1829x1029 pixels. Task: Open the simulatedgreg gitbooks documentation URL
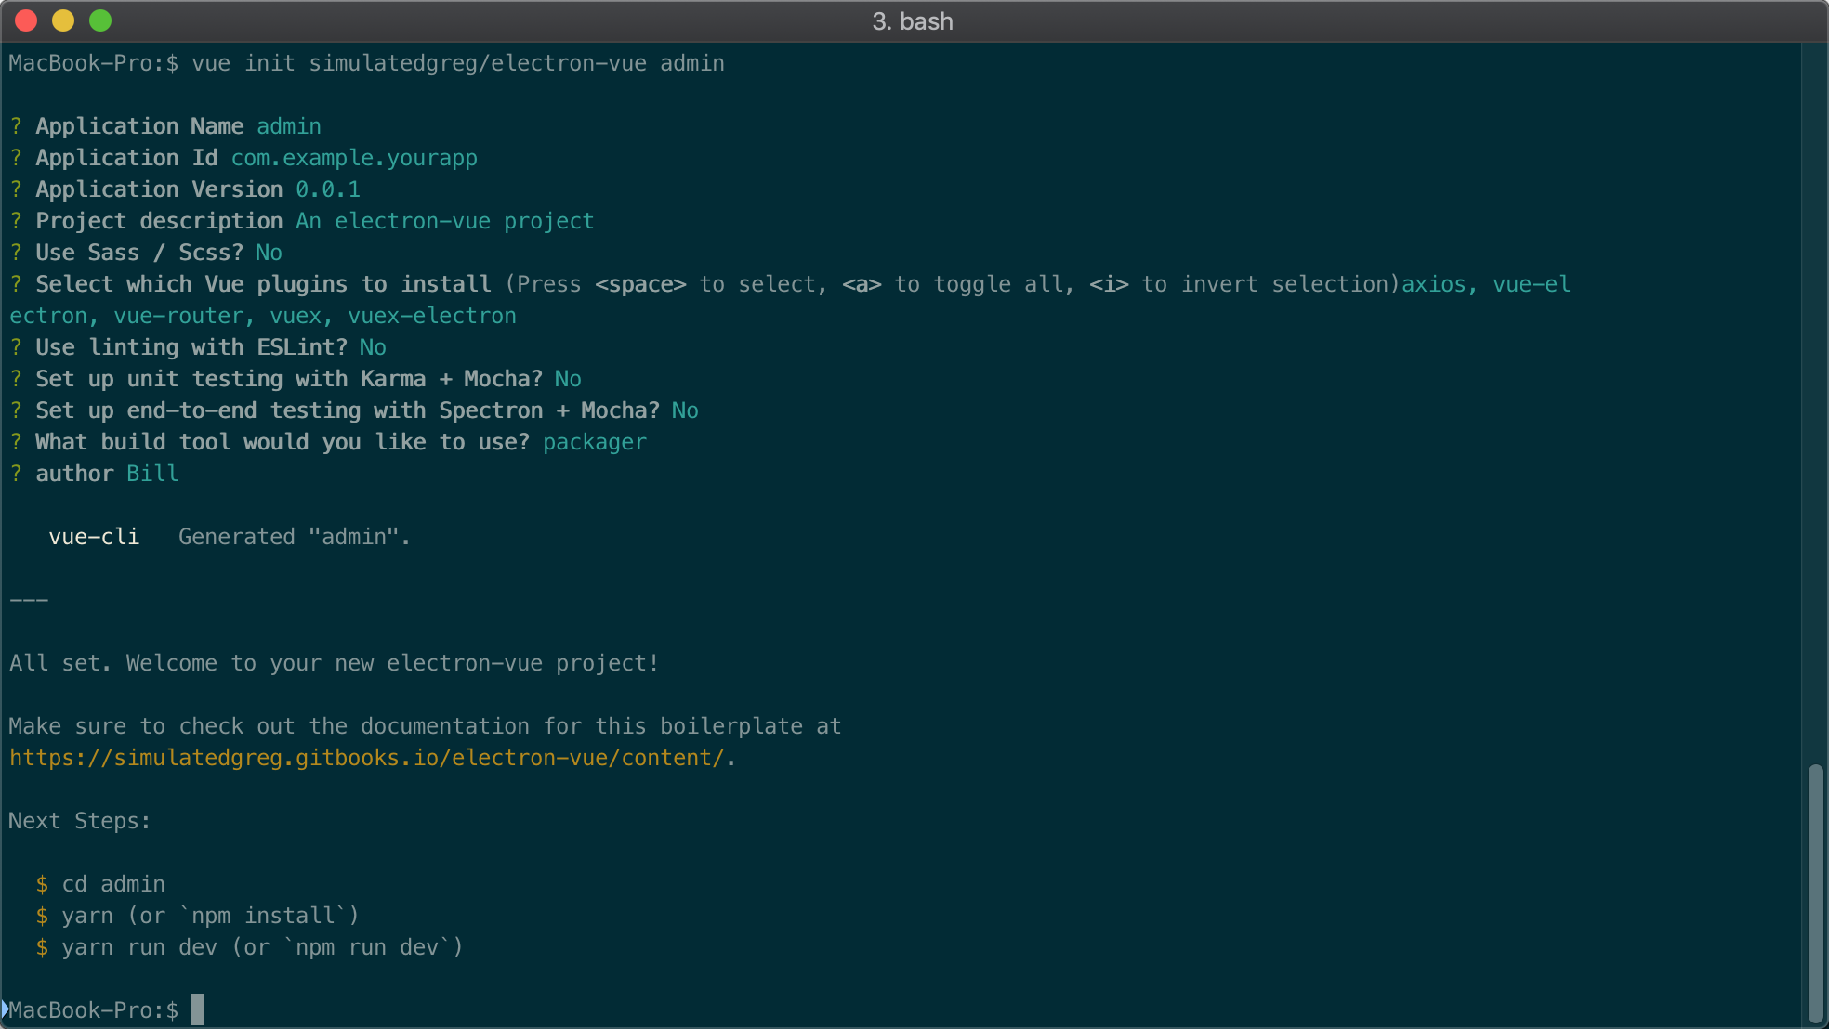point(366,758)
